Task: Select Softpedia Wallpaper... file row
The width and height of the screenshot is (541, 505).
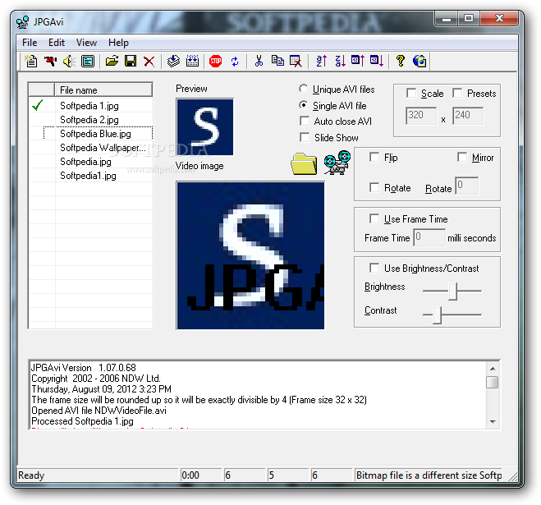Action: click(x=91, y=148)
